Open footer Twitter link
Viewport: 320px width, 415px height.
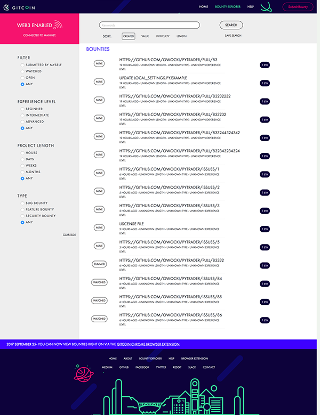point(161,368)
